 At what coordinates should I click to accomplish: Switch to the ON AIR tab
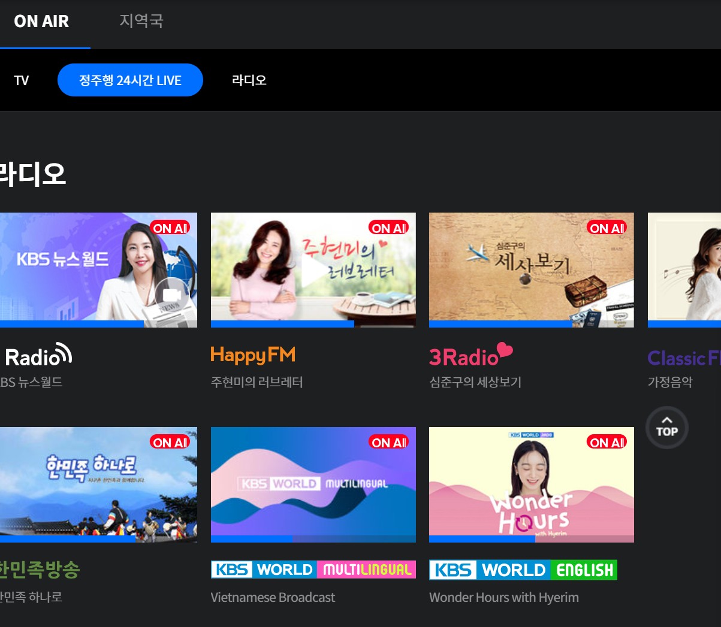tap(41, 22)
